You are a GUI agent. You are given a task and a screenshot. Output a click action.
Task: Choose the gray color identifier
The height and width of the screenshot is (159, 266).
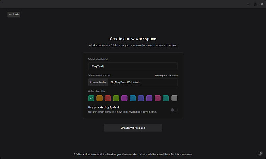click(174, 98)
